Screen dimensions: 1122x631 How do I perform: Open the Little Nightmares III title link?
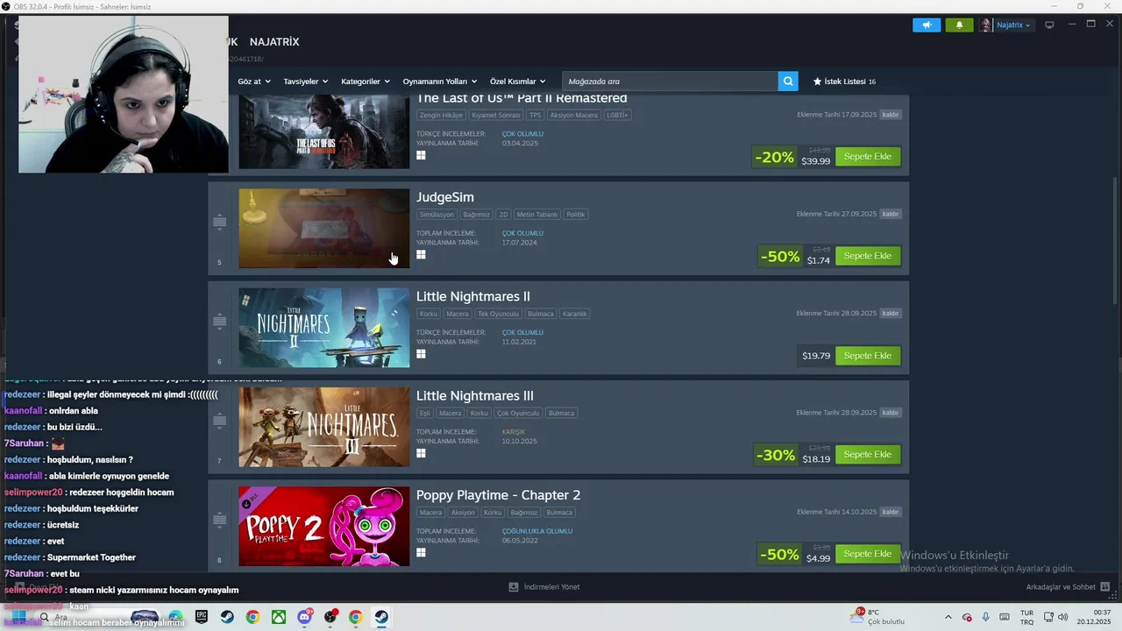pos(474,396)
